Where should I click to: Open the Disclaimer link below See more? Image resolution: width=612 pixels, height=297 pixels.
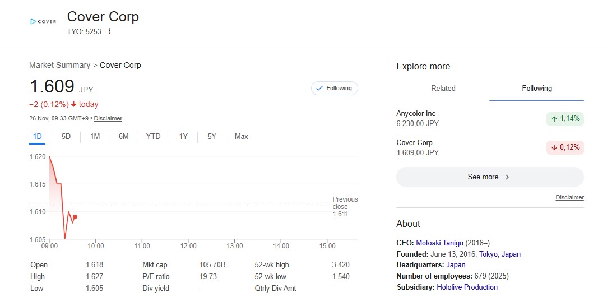point(570,197)
